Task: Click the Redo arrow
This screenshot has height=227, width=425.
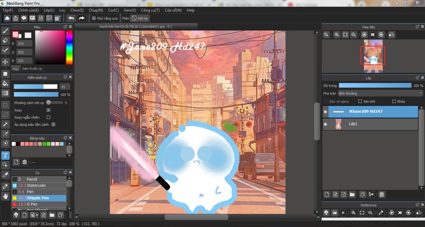Action: pyautogui.click(x=82, y=18)
